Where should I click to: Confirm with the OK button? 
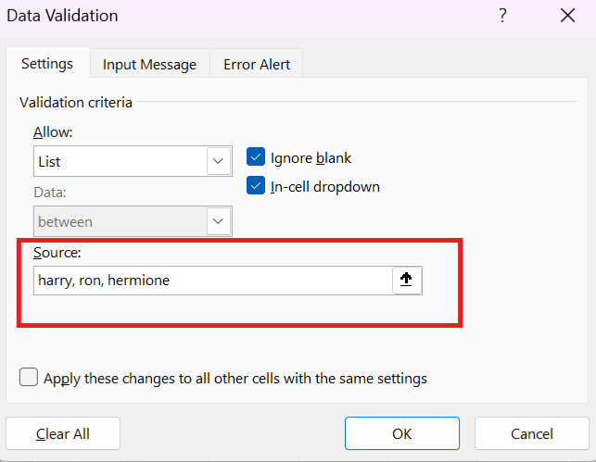coord(402,433)
